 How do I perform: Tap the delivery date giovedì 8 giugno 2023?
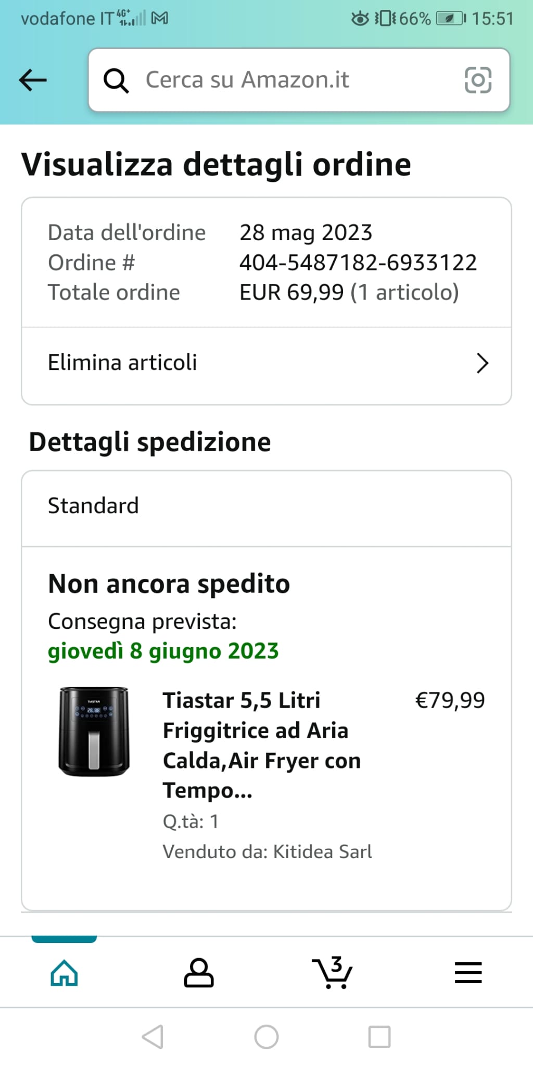click(x=163, y=651)
